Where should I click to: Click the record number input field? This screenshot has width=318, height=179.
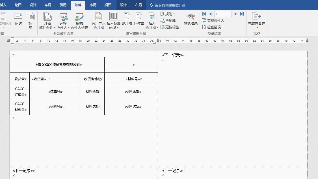pyautogui.click(x=223, y=14)
